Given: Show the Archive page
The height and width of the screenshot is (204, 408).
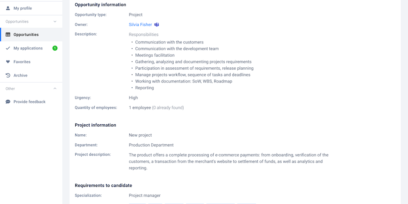Looking at the screenshot, I should click(20, 75).
